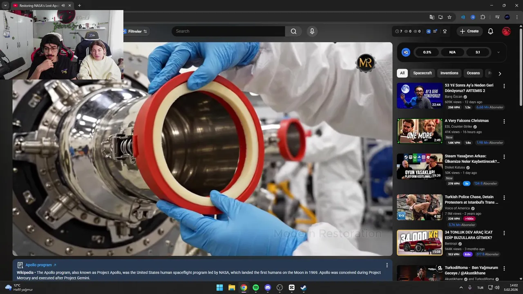
Task: Open the YouTube account avatar menu
Action: [506, 31]
